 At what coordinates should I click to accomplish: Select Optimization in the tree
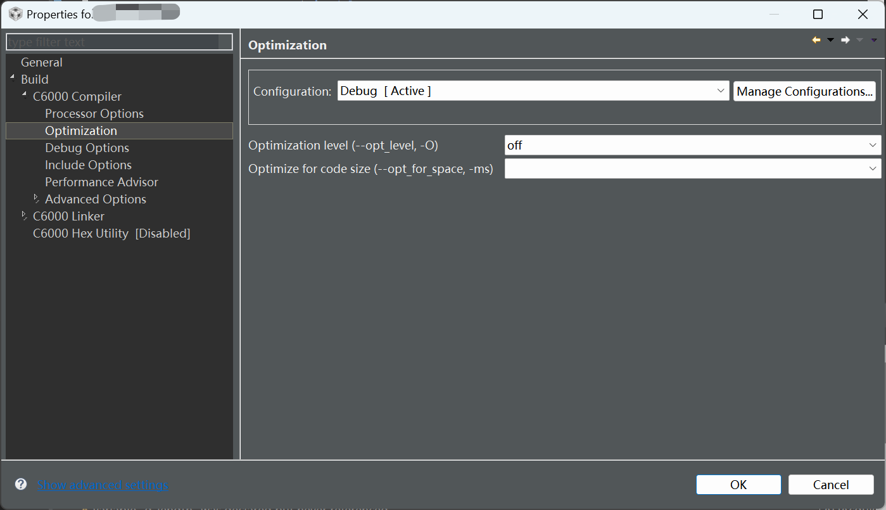coord(81,131)
